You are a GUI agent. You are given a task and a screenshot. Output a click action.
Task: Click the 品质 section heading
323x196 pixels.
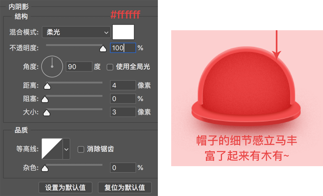pos(21,130)
